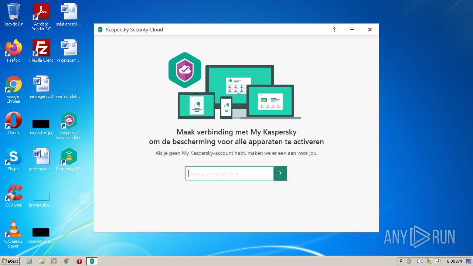
Task: Open hegreater.jpg image file
Action: coord(41,126)
